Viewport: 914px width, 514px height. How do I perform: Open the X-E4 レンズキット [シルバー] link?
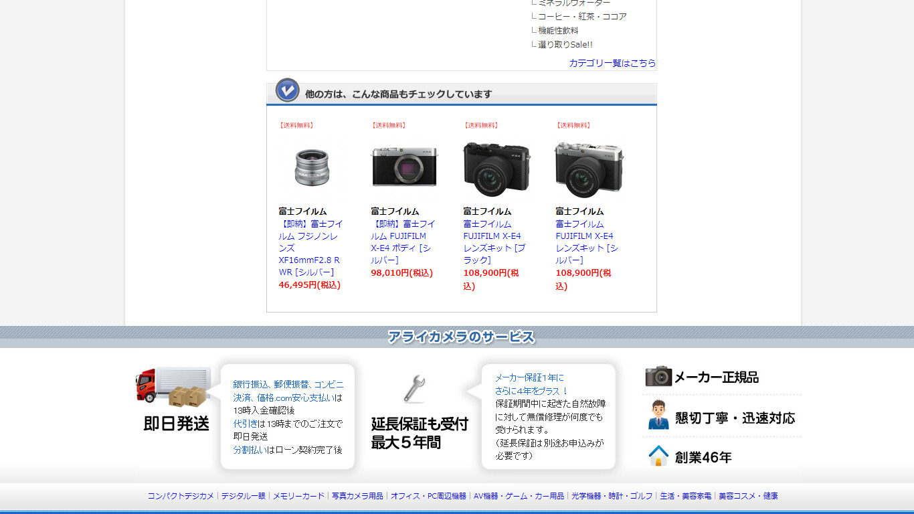[587, 242]
